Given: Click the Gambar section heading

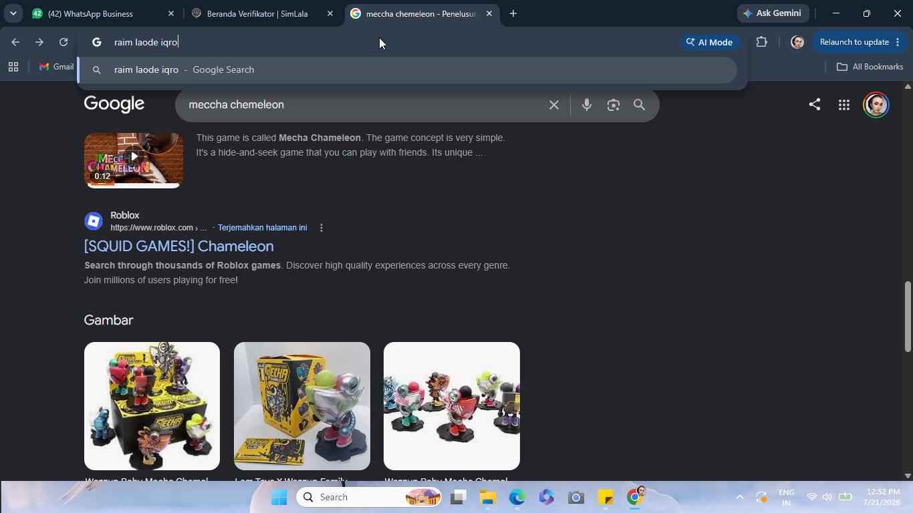Looking at the screenshot, I should (108, 320).
